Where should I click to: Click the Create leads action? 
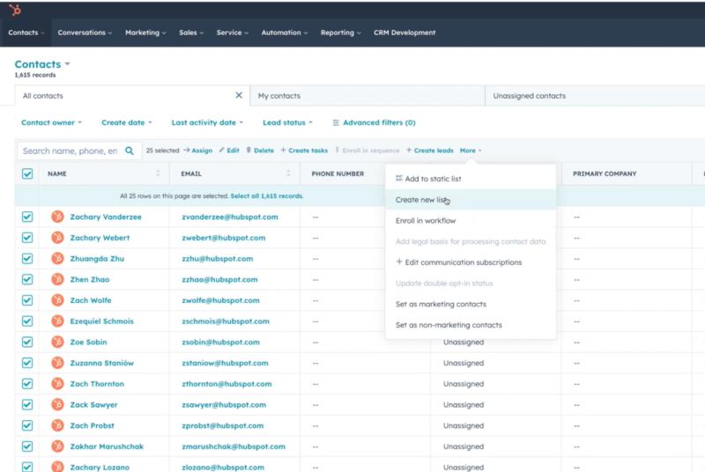pyautogui.click(x=430, y=151)
